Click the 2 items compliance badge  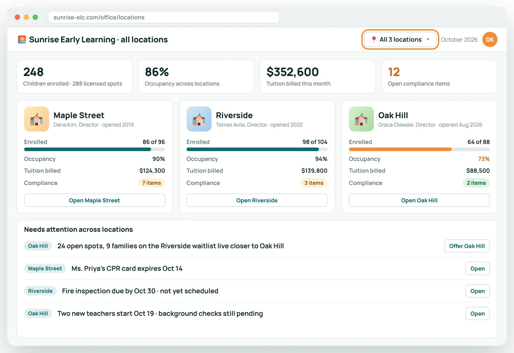click(476, 183)
